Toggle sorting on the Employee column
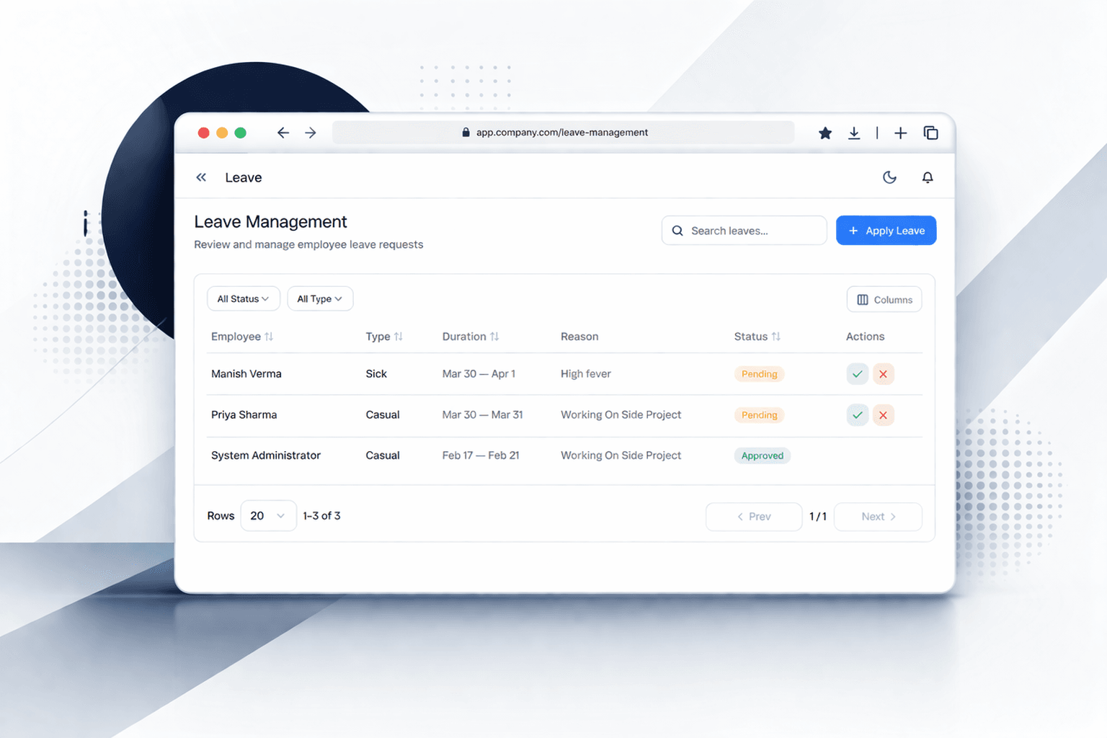 (x=268, y=337)
